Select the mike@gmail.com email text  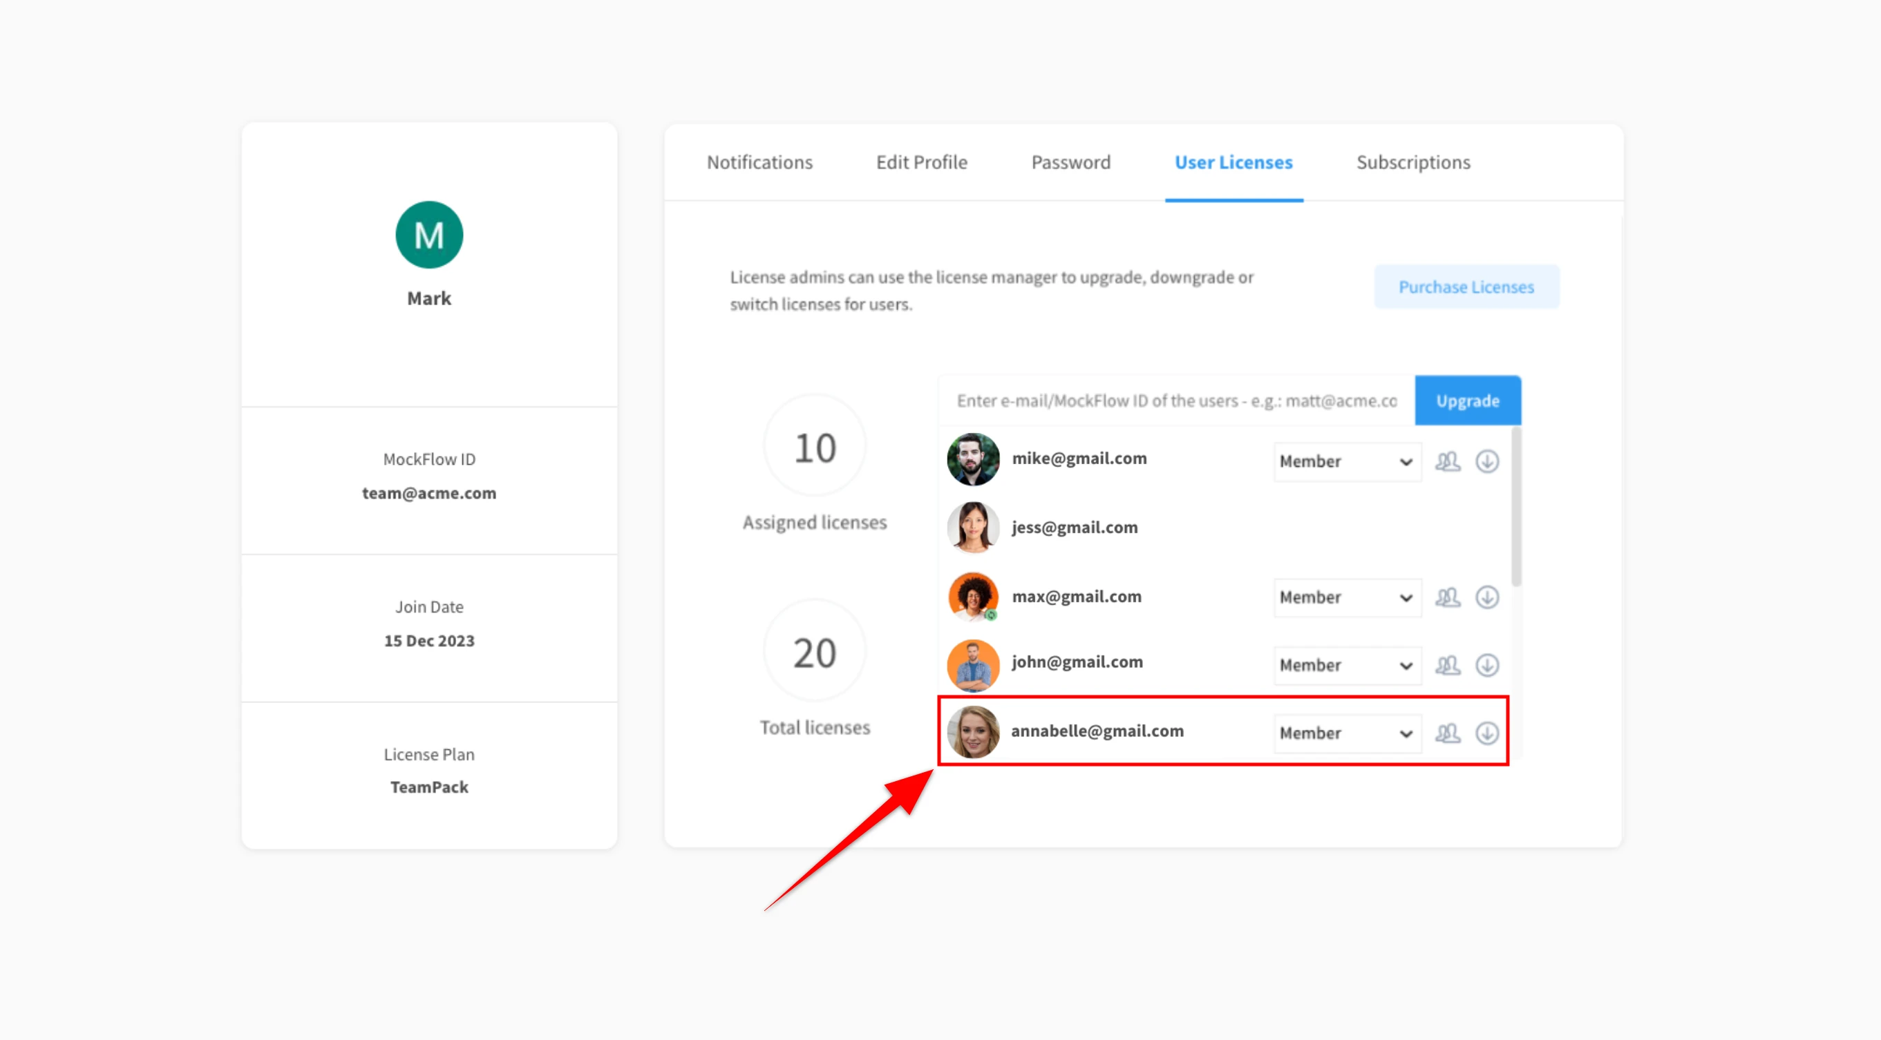(x=1079, y=459)
